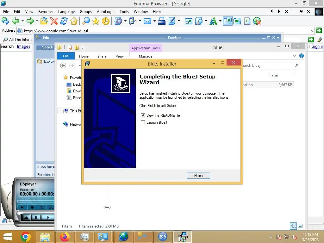Expand the bluej Explorer ribbon chevron
This screenshot has height=243, width=324.
click(x=295, y=56)
